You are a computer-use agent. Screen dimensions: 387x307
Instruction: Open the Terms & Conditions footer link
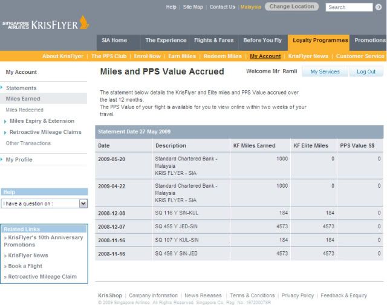tap(252, 295)
